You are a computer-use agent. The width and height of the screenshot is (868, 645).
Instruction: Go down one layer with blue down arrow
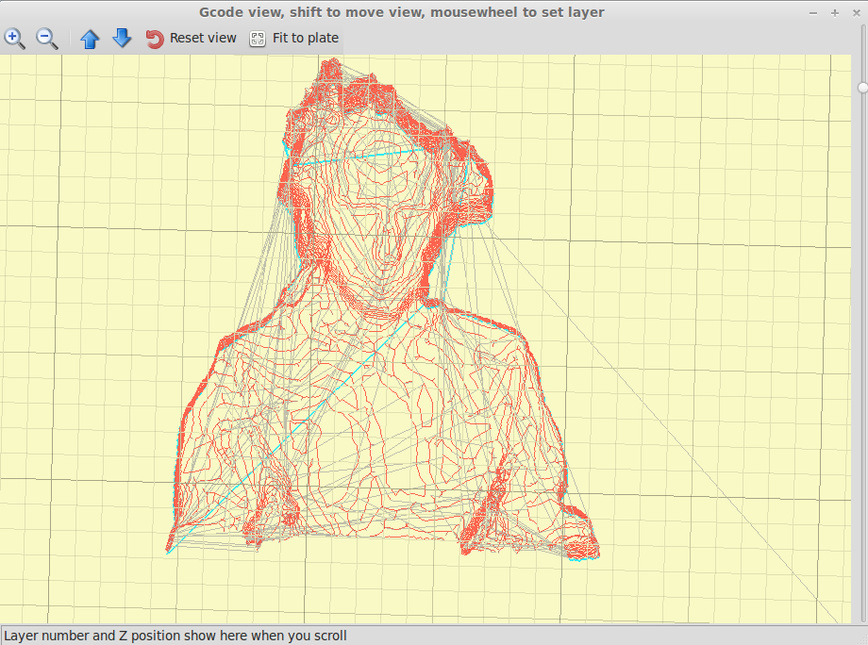point(122,39)
